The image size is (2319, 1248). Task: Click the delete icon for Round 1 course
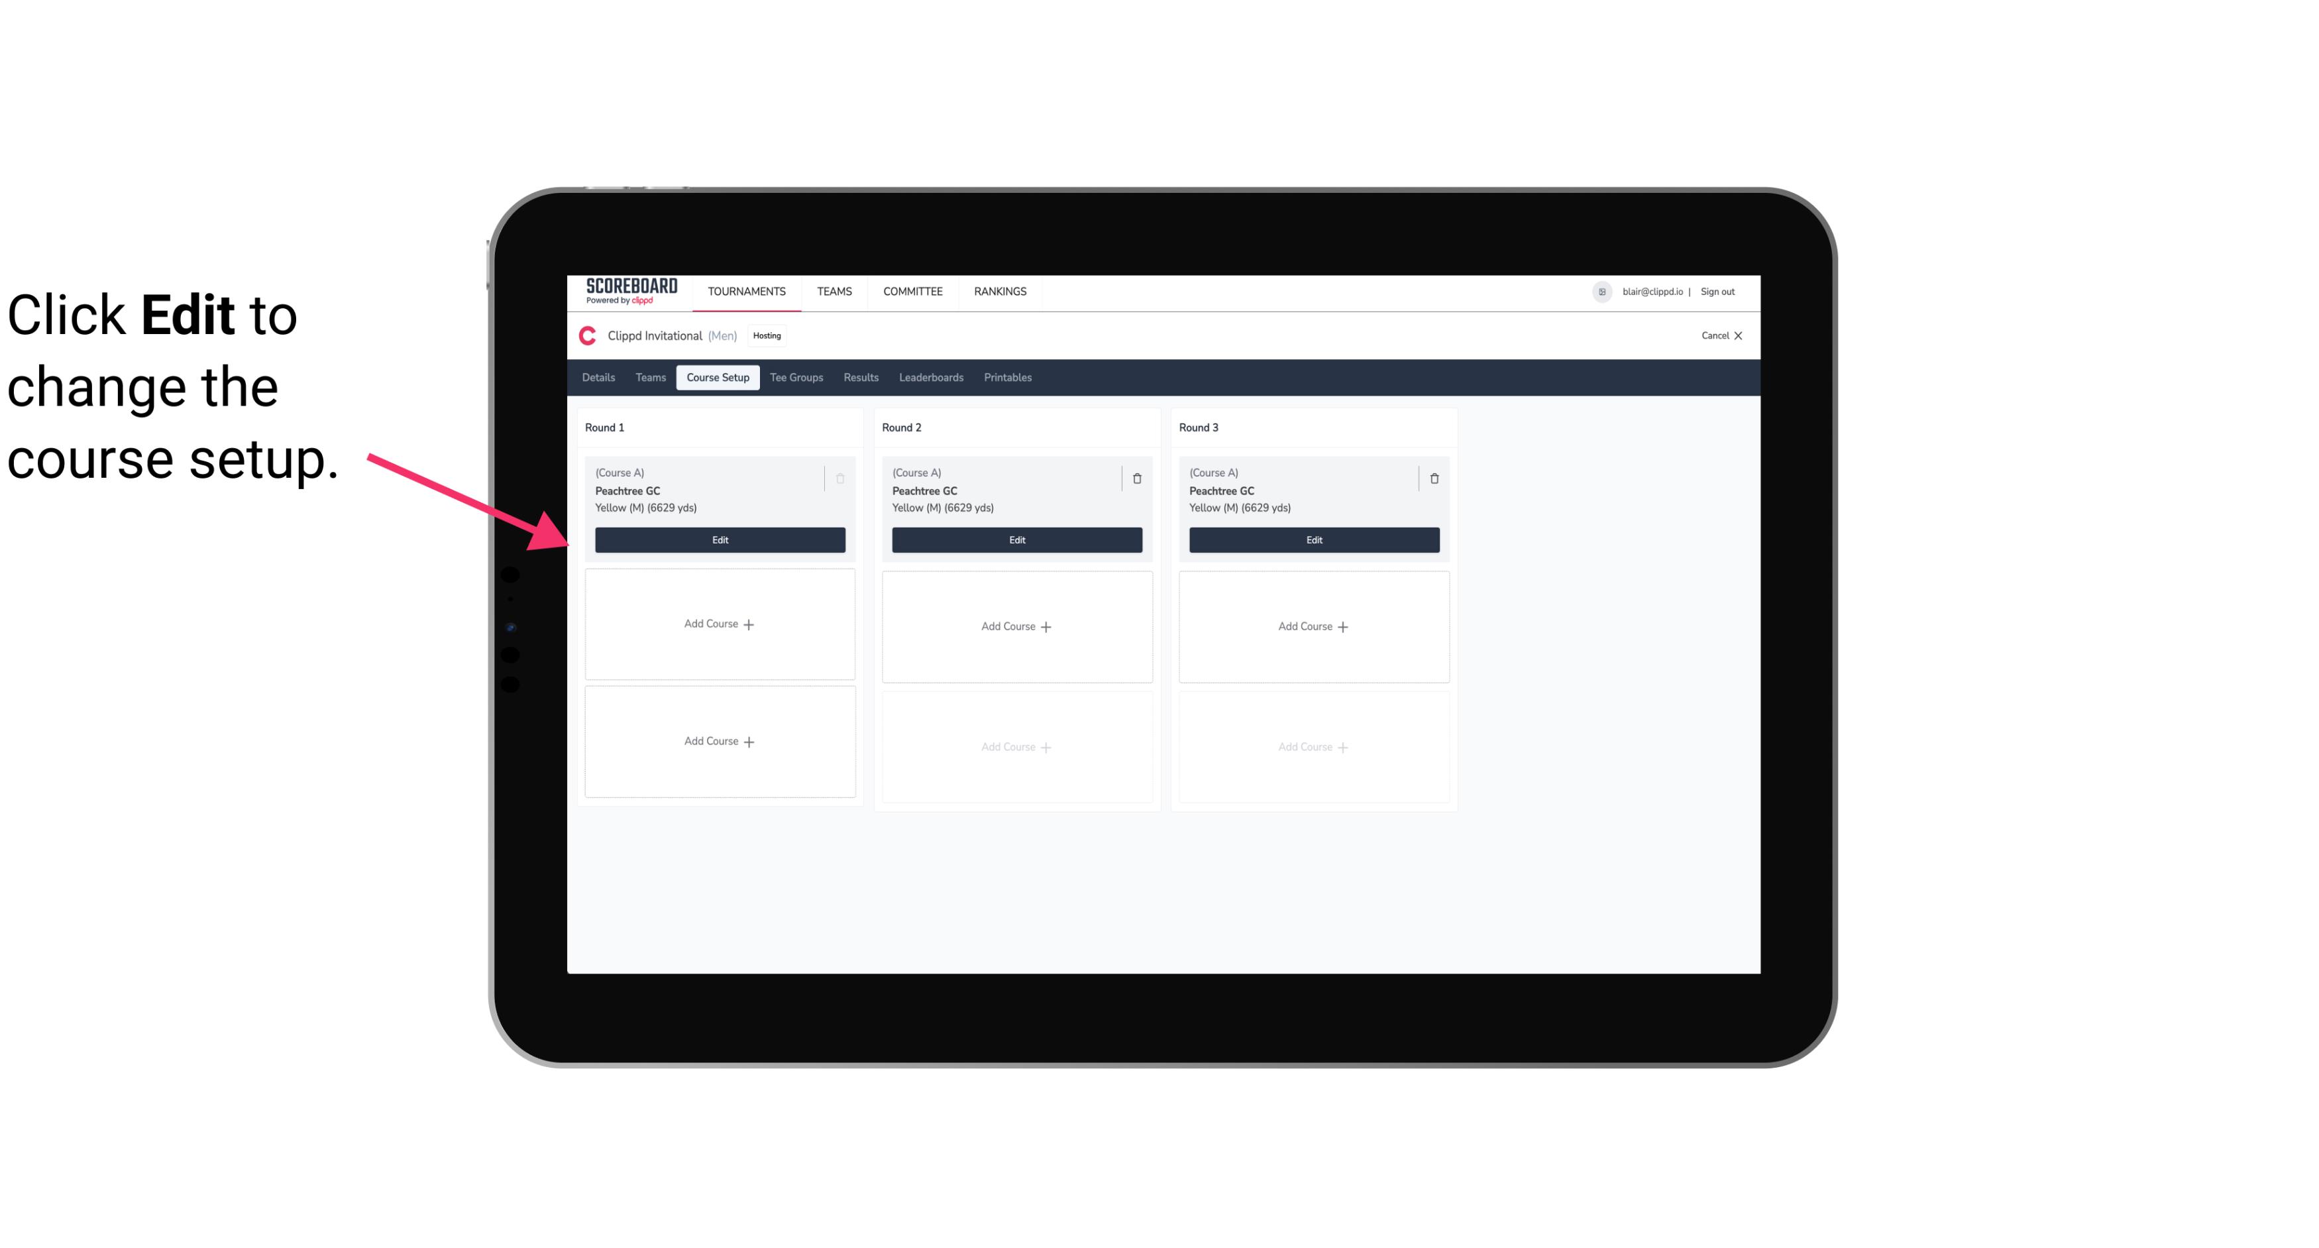840,478
